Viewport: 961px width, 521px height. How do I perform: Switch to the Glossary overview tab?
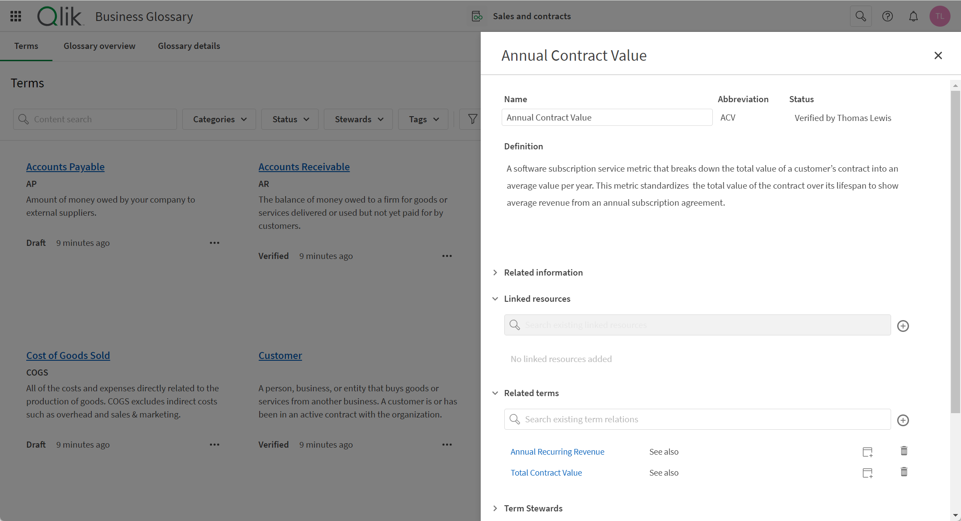(99, 45)
